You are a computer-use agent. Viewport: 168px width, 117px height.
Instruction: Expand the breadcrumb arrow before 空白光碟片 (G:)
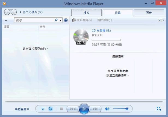pyautogui.click(x=20, y=12)
